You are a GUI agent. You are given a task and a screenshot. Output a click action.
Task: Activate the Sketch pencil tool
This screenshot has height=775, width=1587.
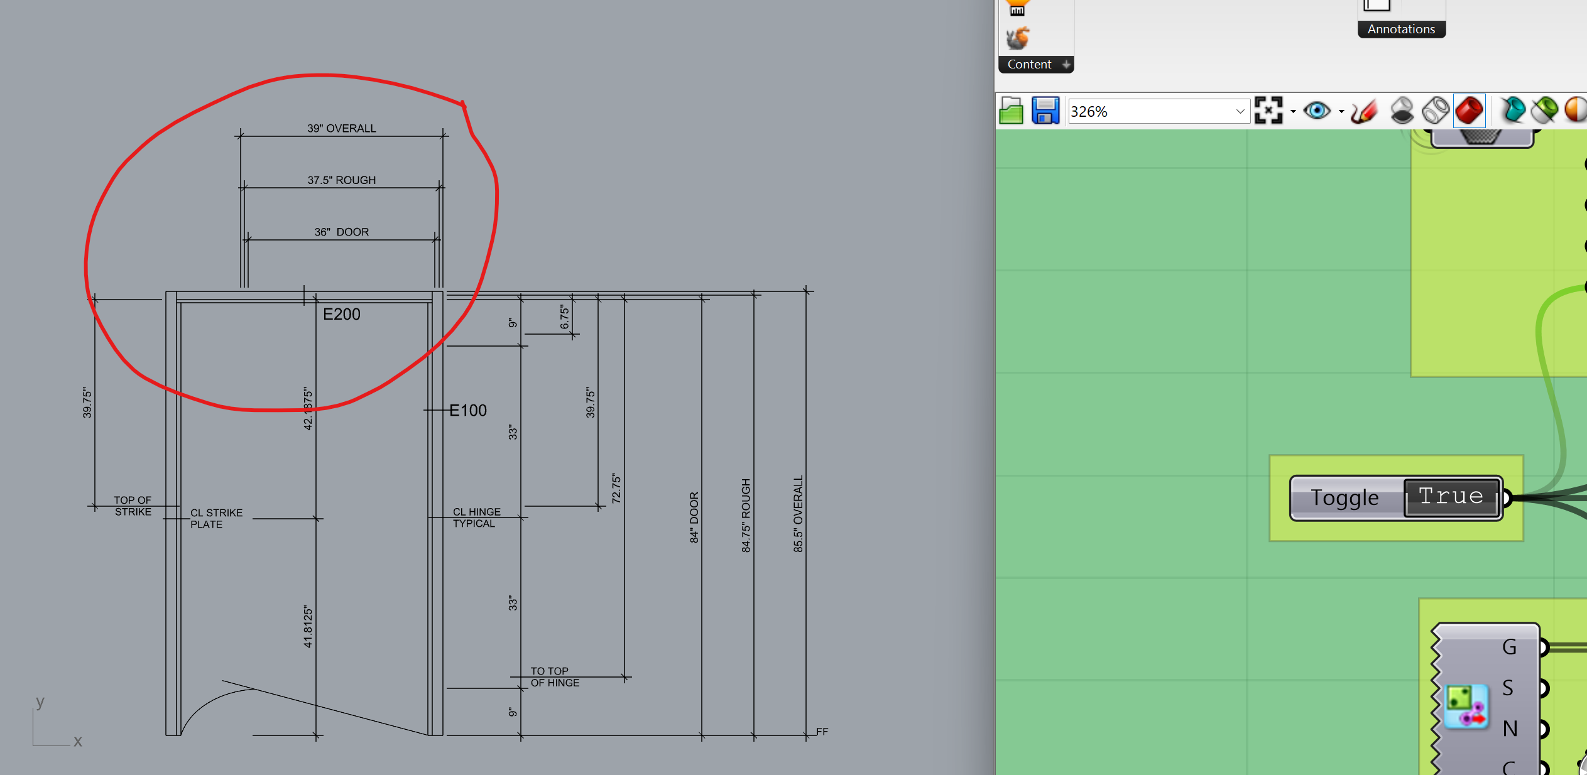click(x=1363, y=110)
